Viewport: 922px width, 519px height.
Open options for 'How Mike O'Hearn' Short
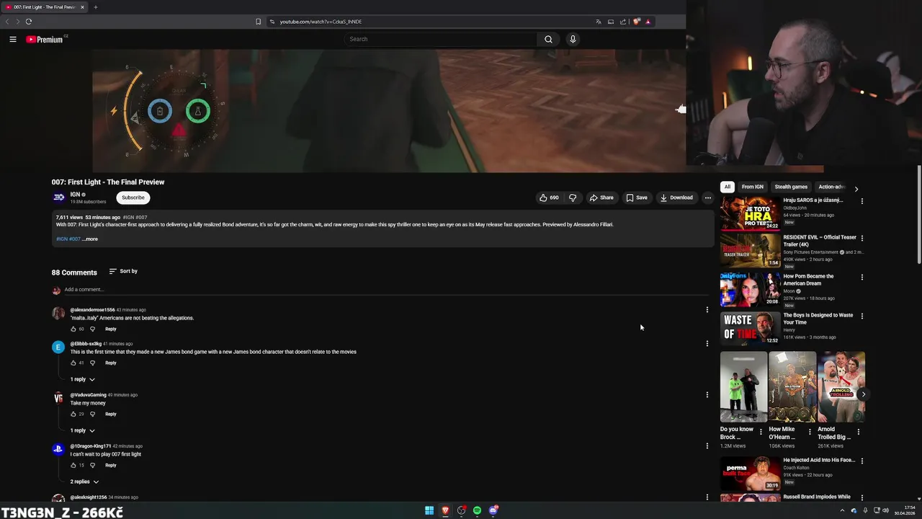click(809, 432)
